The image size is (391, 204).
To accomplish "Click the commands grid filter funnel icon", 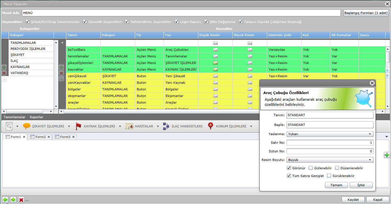I will coord(62,43).
